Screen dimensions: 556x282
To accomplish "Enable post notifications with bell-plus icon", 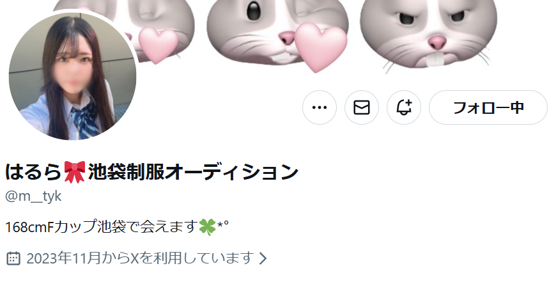I will (403, 107).
